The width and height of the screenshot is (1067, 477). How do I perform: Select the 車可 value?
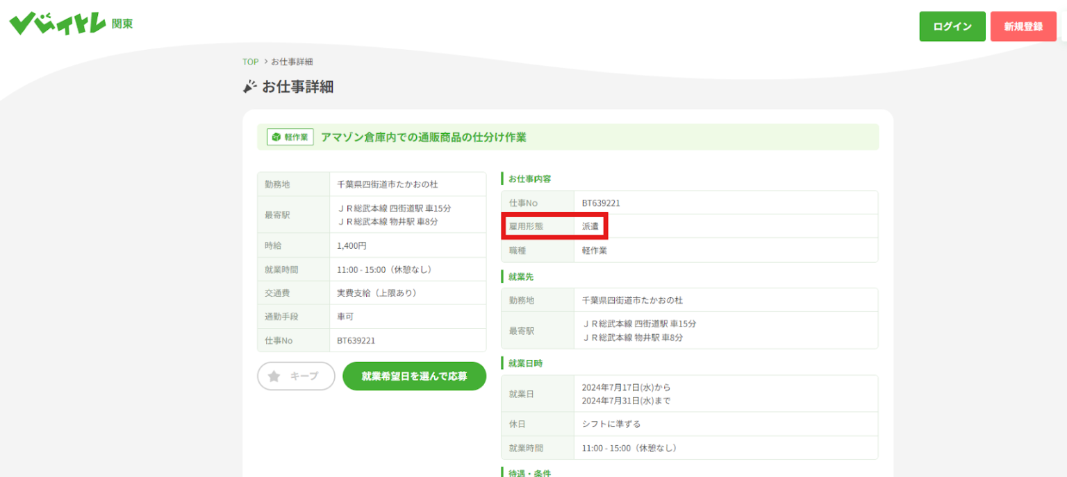pos(345,316)
